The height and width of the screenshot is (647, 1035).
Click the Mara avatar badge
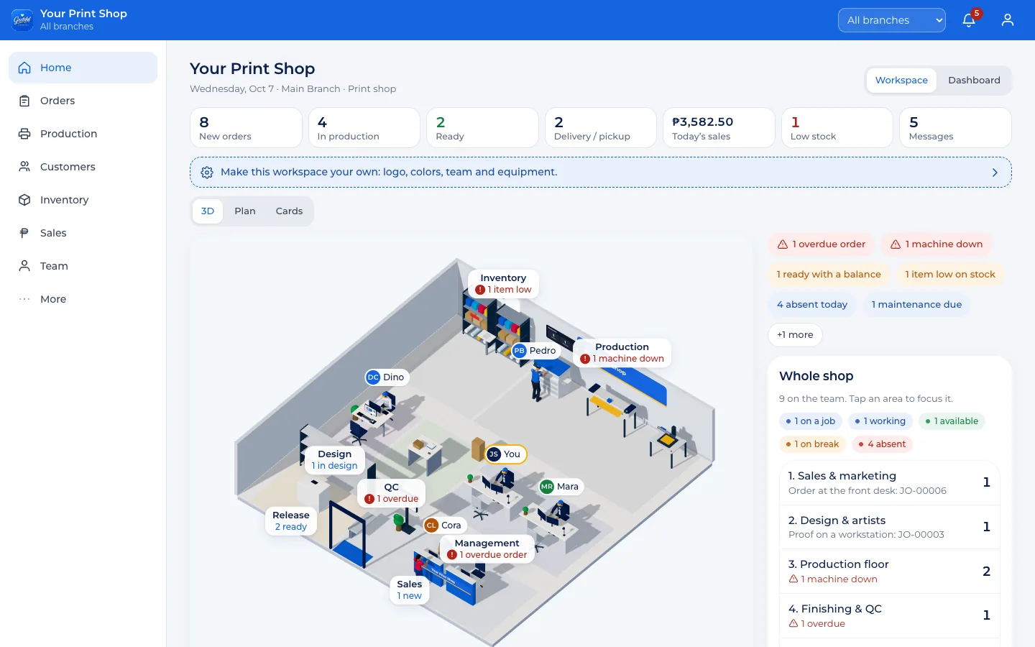tap(547, 487)
